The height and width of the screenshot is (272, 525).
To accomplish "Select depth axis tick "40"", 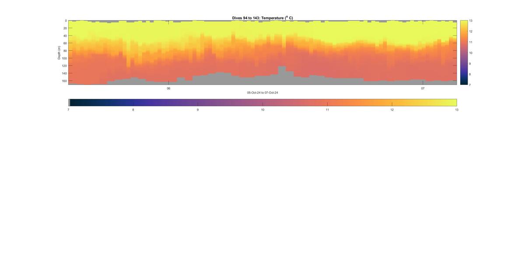I will (x=65, y=36).
